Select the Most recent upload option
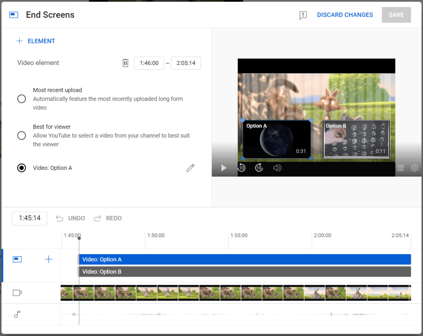The height and width of the screenshot is (336, 423). click(21, 98)
